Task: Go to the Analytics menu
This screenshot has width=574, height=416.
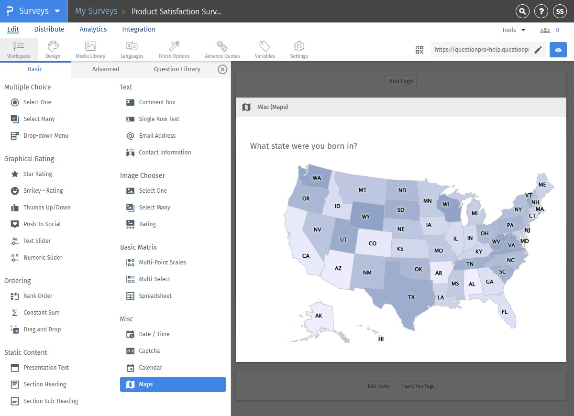Action: tap(93, 29)
